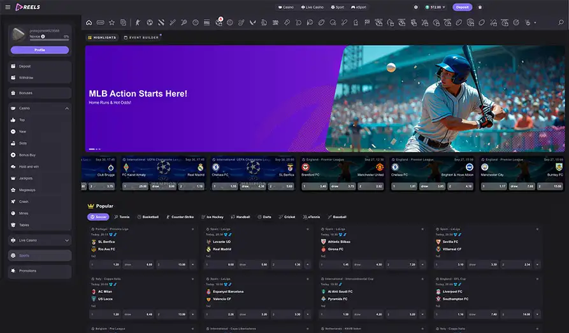Open settings gear in top header
The height and width of the screenshot is (333, 569).
click(x=416, y=7)
